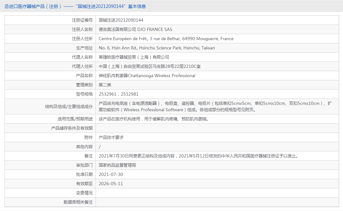Click the label 产品名称
343x211 pixels.
[84, 76]
